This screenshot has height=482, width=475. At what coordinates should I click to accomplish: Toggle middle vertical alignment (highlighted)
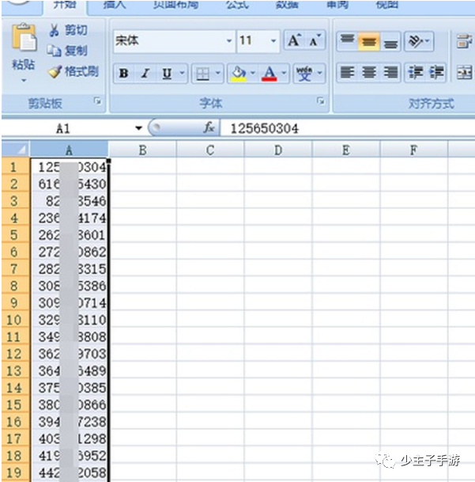click(x=369, y=41)
